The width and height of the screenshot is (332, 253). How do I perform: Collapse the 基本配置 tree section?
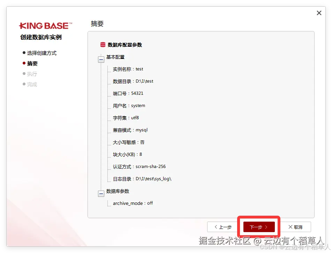pos(101,60)
